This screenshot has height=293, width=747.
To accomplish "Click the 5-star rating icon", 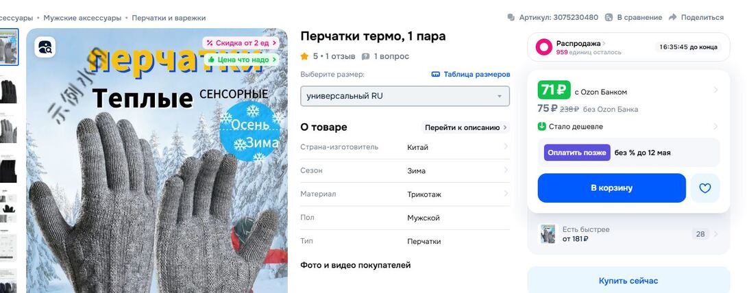I will [x=304, y=56].
